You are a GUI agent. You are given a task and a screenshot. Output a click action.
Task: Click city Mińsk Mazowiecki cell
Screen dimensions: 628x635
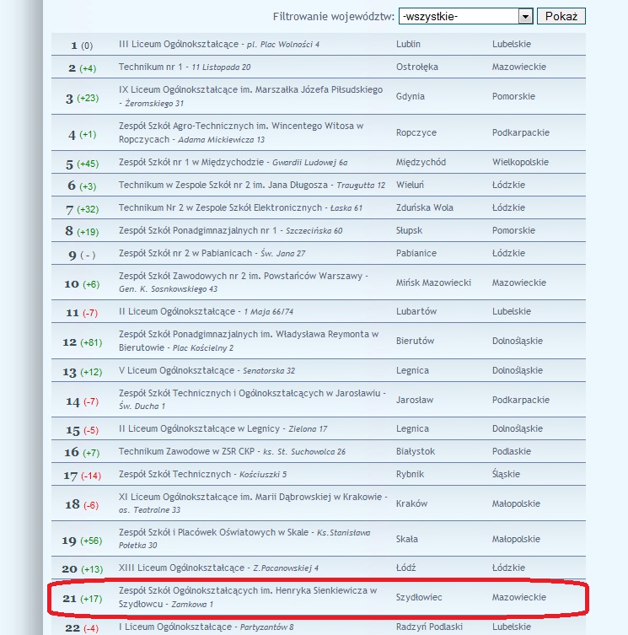pos(433,283)
